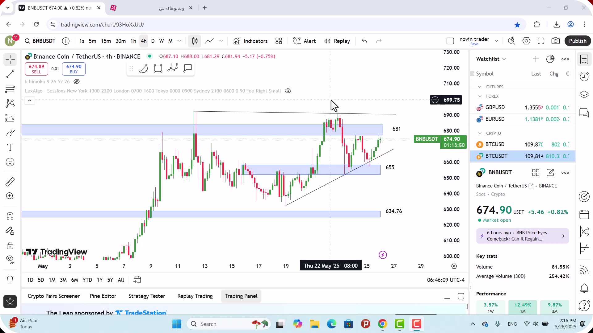Collapse the FOREX watchlist section

click(480, 96)
